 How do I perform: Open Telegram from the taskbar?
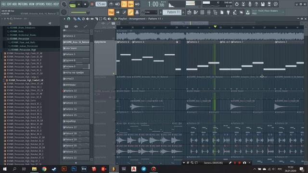pos(143,169)
